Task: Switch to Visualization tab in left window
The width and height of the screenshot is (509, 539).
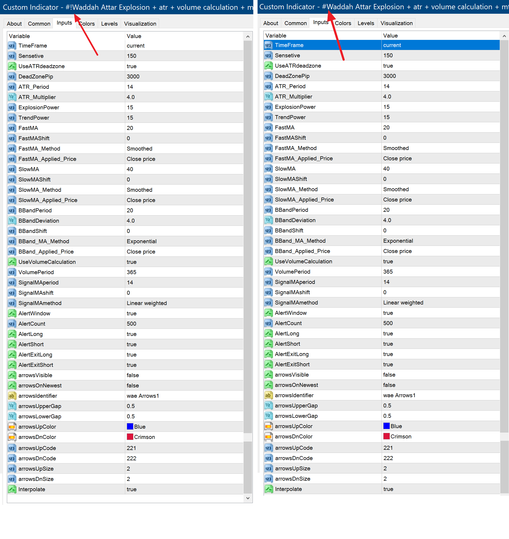Action: click(140, 24)
